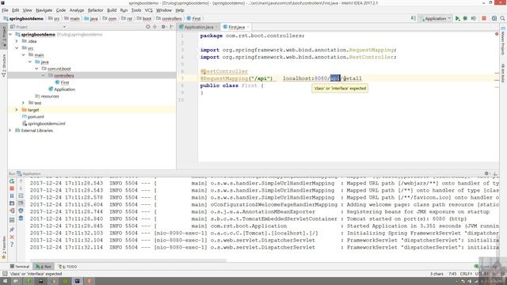Expand External Libraries node
This screenshot has width=507, height=285.
pos(10,131)
